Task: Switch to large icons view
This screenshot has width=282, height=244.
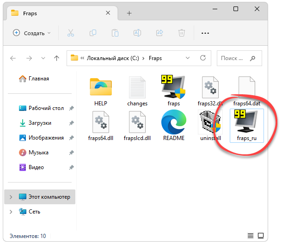Action: [261, 236]
